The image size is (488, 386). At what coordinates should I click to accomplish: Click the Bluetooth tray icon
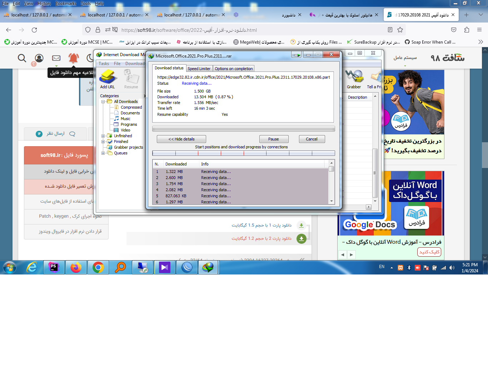click(x=409, y=268)
